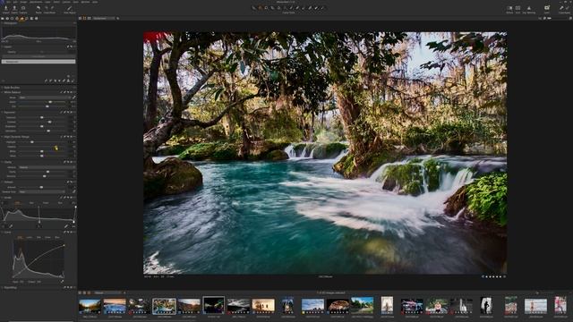Select the Straighten cursor tool
573x322 pixels.
pos(278,8)
